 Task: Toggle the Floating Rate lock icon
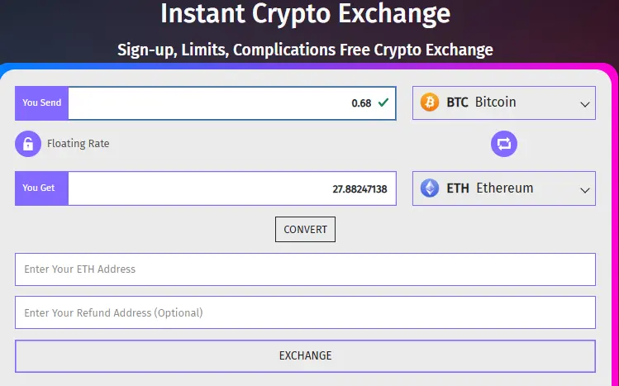click(x=28, y=144)
